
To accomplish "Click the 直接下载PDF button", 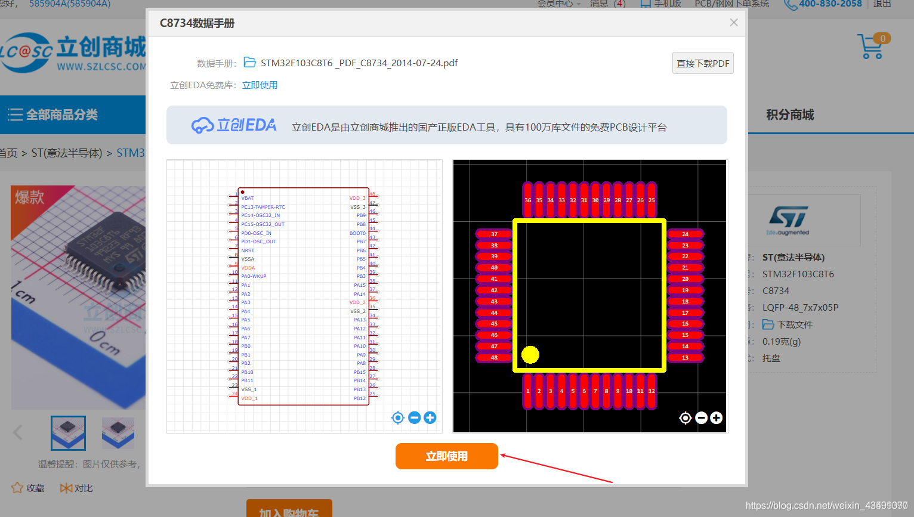I will point(703,63).
